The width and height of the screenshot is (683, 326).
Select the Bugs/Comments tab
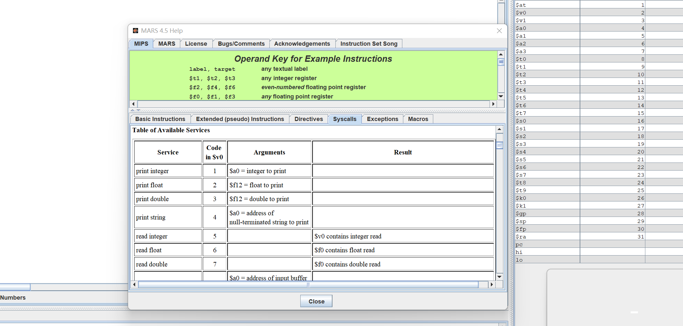(241, 44)
